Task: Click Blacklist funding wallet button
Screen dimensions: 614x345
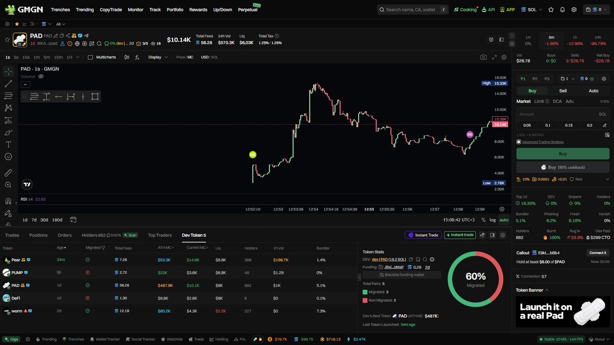Action: 402,274
